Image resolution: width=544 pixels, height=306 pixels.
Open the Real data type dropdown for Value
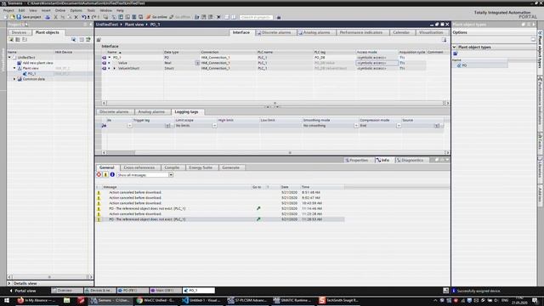pyautogui.click(x=197, y=63)
